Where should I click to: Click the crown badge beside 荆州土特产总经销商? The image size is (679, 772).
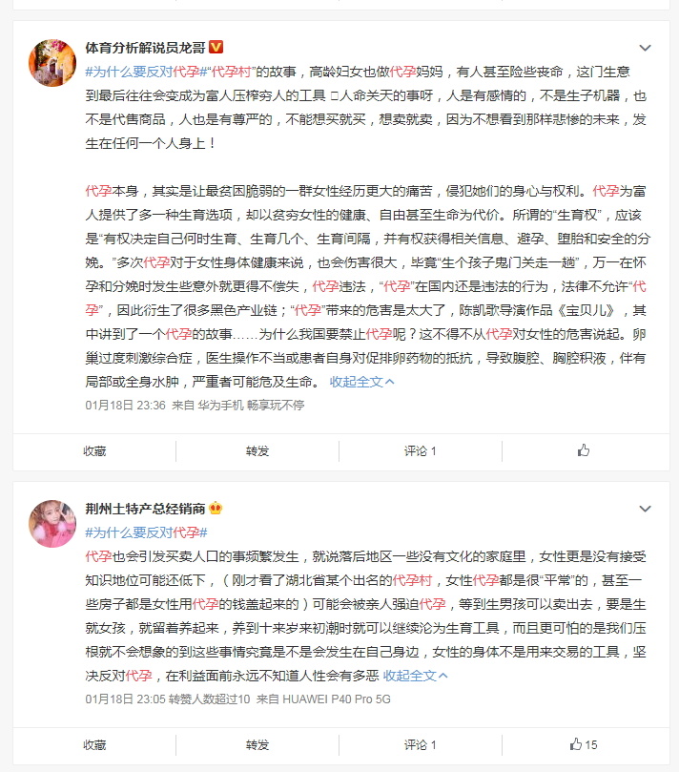[216, 508]
